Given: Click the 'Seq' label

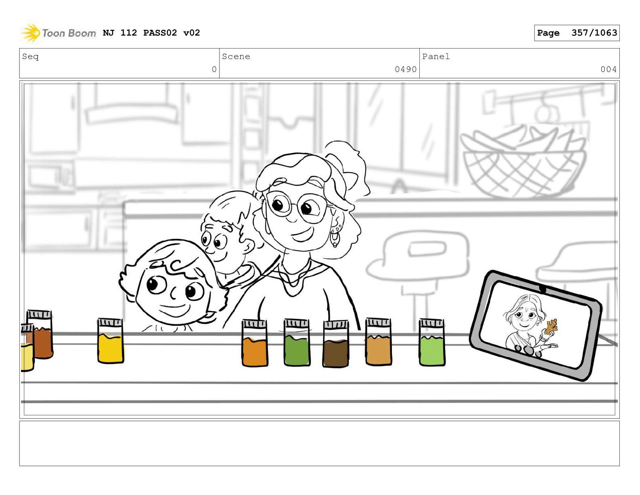Looking at the screenshot, I should tap(30, 57).
